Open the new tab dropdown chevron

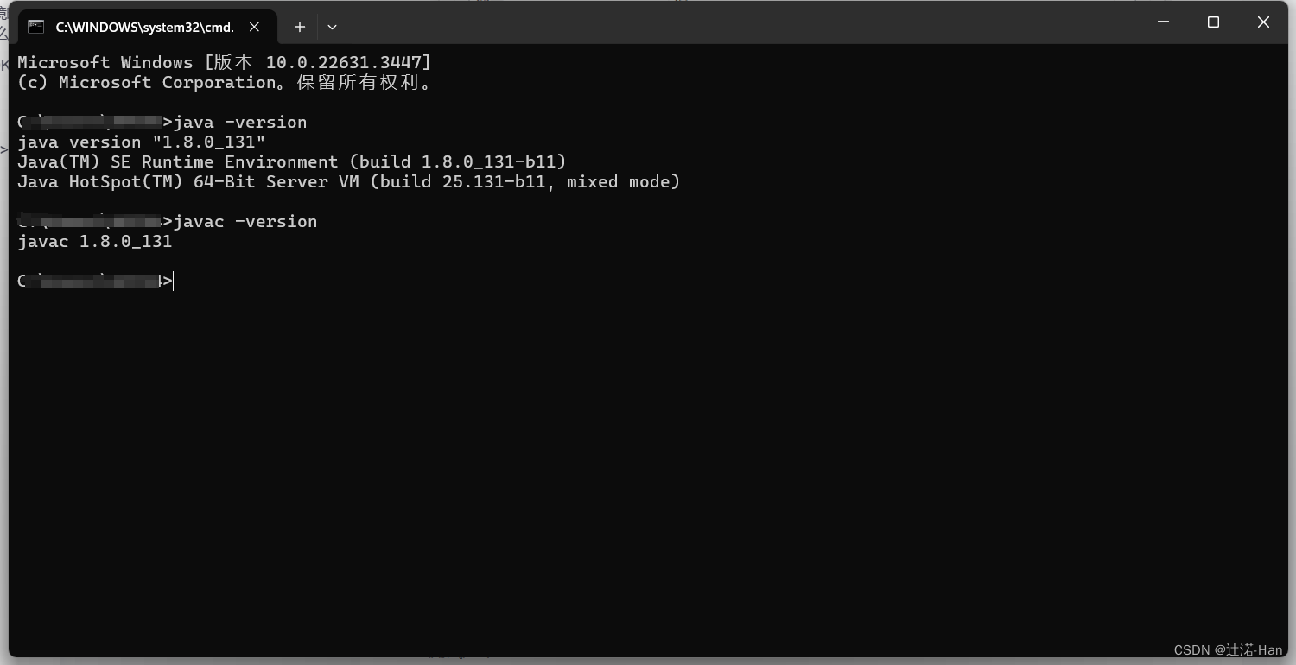point(332,27)
